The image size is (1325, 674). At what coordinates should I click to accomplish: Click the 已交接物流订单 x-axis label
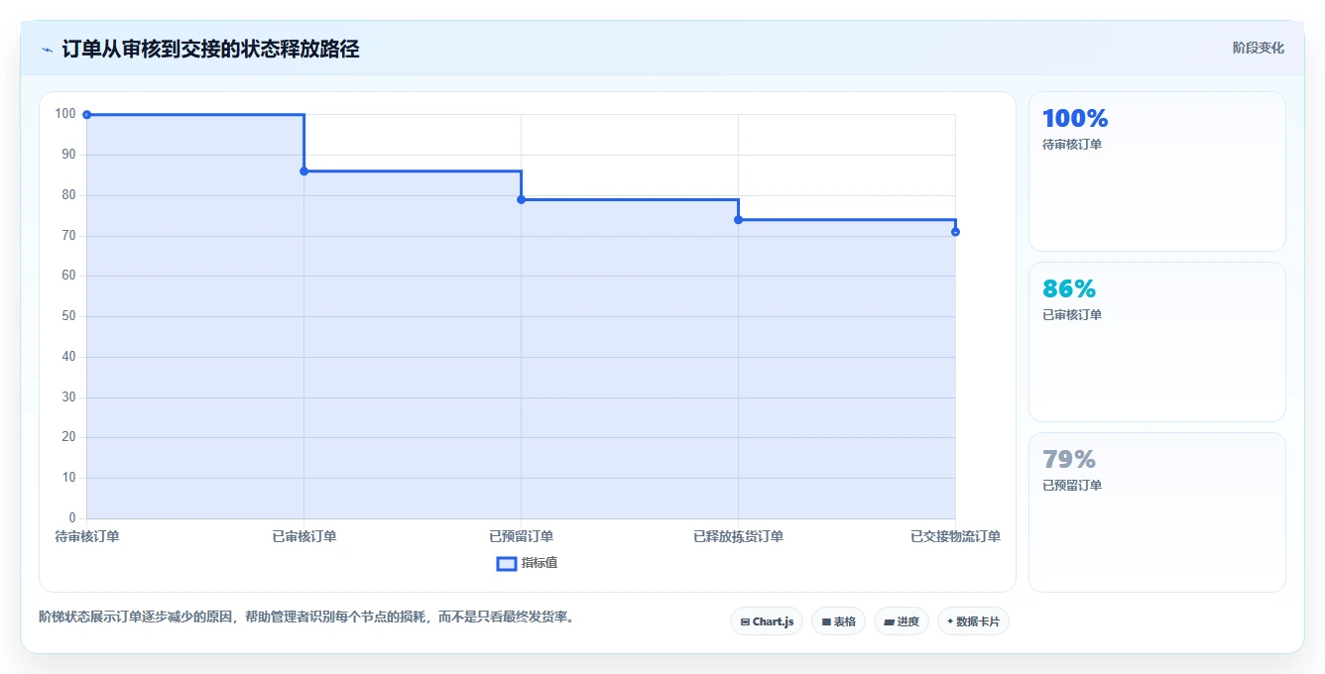(955, 536)
